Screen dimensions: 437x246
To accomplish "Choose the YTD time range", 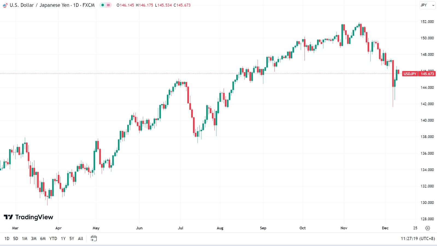I will point(53,239).
